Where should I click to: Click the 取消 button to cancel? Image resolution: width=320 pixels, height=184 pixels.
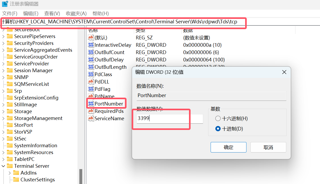268,147
